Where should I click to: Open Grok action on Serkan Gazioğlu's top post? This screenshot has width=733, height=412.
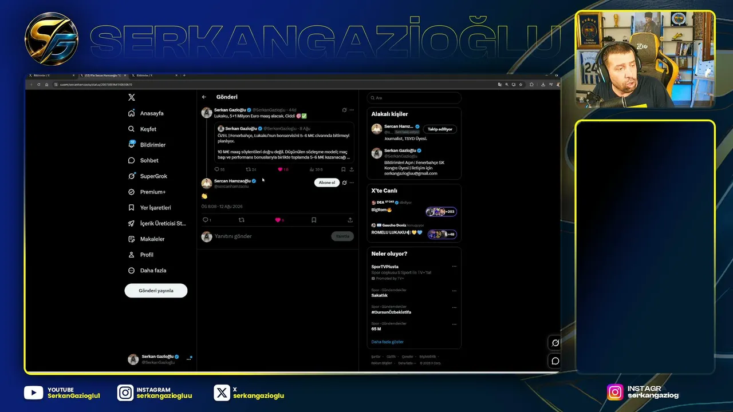[344, 110]
